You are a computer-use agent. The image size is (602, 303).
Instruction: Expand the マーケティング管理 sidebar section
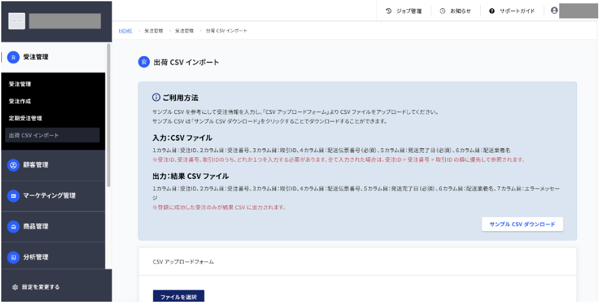pos(53,196)
